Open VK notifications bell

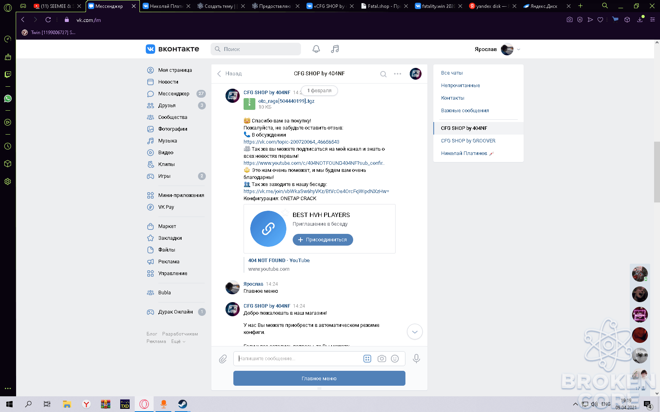pyautogui.click(x=316, y=49)
